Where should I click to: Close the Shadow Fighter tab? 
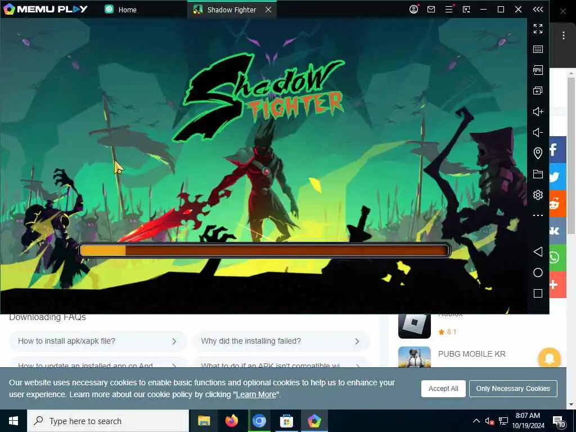(x=268, y=10)
